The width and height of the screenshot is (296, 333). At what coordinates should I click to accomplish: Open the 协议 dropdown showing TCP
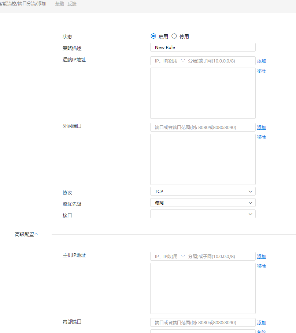[x=203, y=191]
